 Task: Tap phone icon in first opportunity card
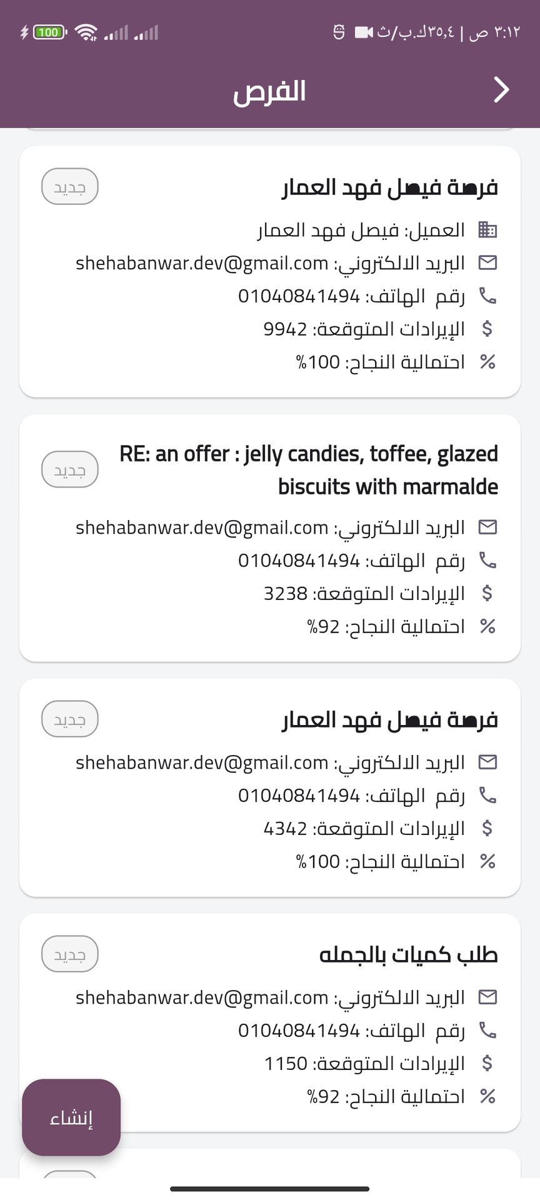pos(487,296)
